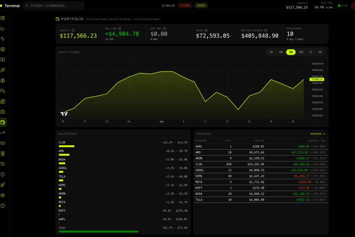Click the green Cash allocation bar
This screenshot has height=237, width=355.
pos(99,232)
